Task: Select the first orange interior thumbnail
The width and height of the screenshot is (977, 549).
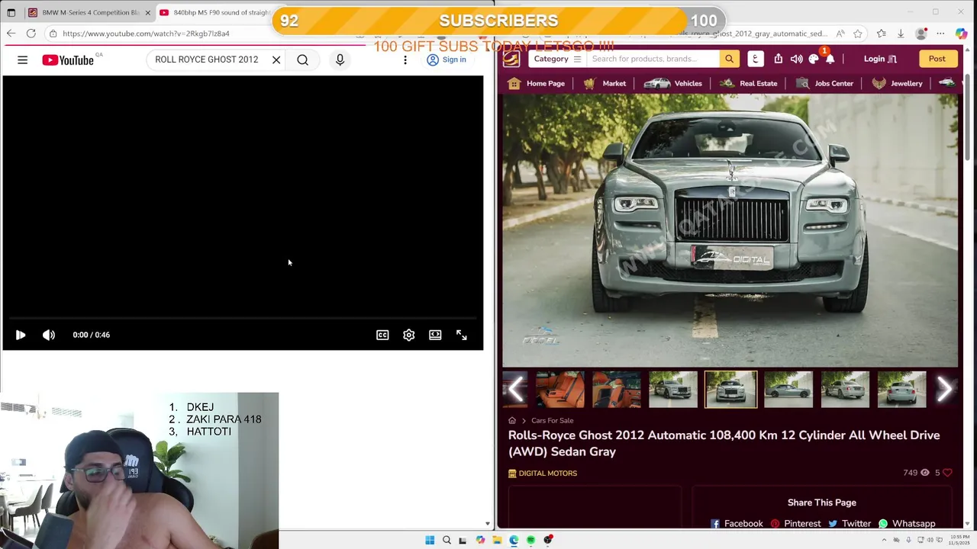Action: click(x=559, y=389)
